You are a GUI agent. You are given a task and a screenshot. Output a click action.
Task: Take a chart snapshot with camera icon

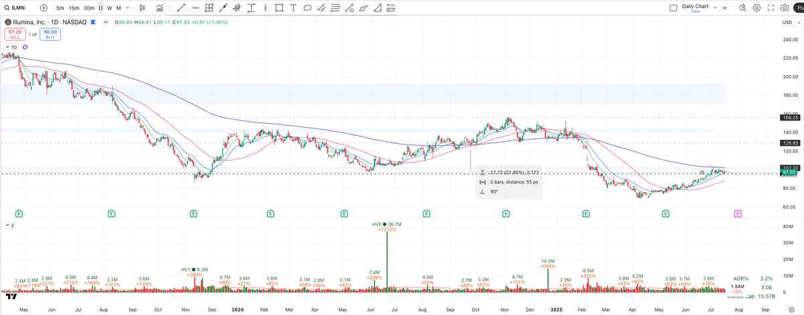[x=785, y=8]
